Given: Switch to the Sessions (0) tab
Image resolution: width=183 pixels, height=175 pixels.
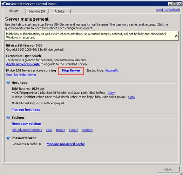Looking at the screenshot, I should 37,11.
